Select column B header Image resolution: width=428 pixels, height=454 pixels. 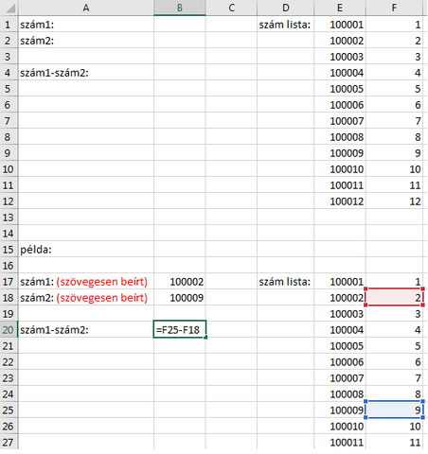point(180,8)
